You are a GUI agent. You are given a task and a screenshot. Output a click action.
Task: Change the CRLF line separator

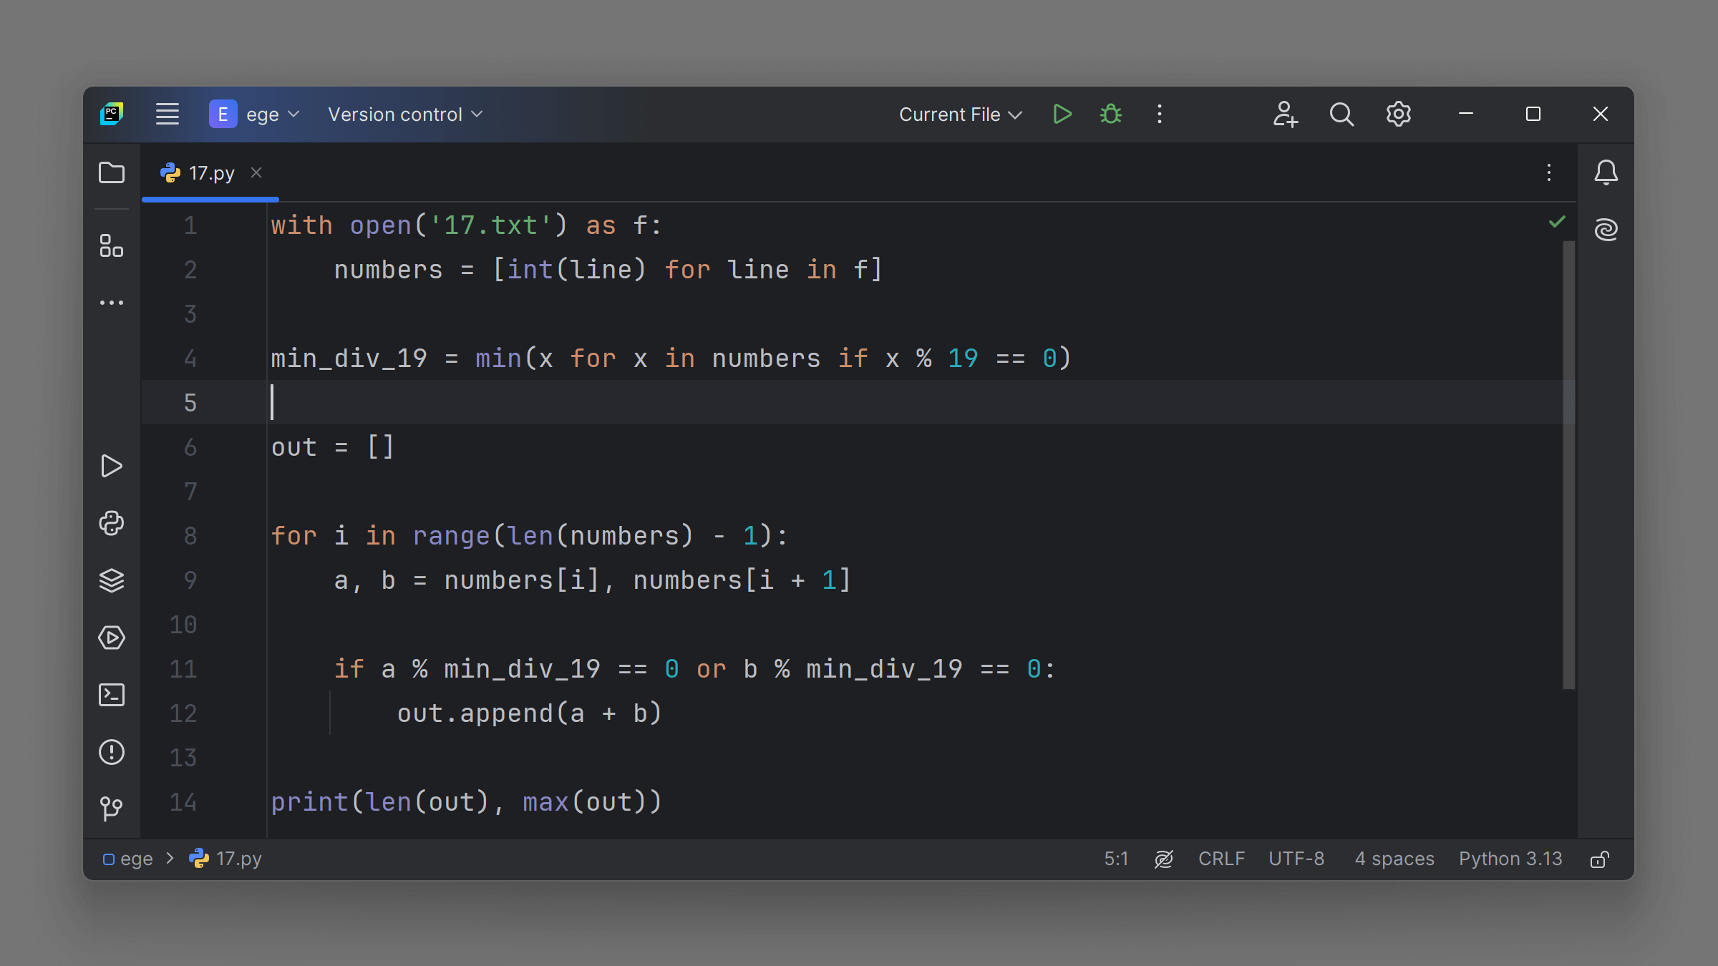[x=1221, y=859]
